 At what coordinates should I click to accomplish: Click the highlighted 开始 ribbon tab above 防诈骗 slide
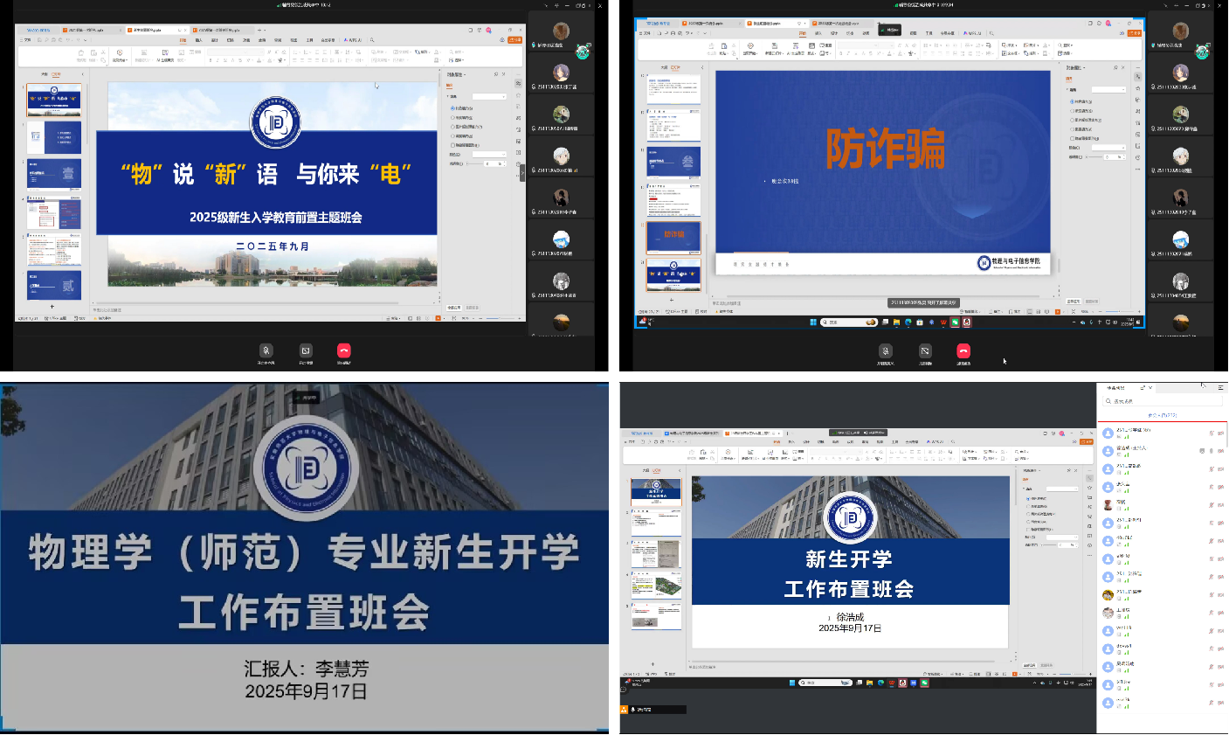(802, 33)
